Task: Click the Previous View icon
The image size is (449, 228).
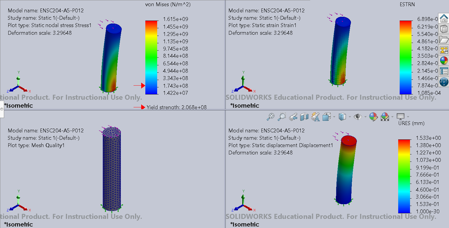Action: tap(293, 117)
